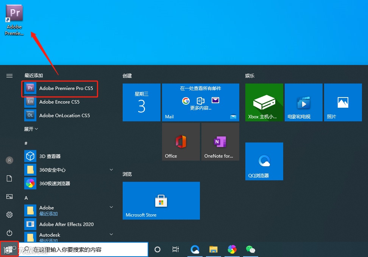The width and height of the screenshot is (368, 257).
Task: Launch 360极速浏览器 from app list
Action: click(x=69, y=183)
